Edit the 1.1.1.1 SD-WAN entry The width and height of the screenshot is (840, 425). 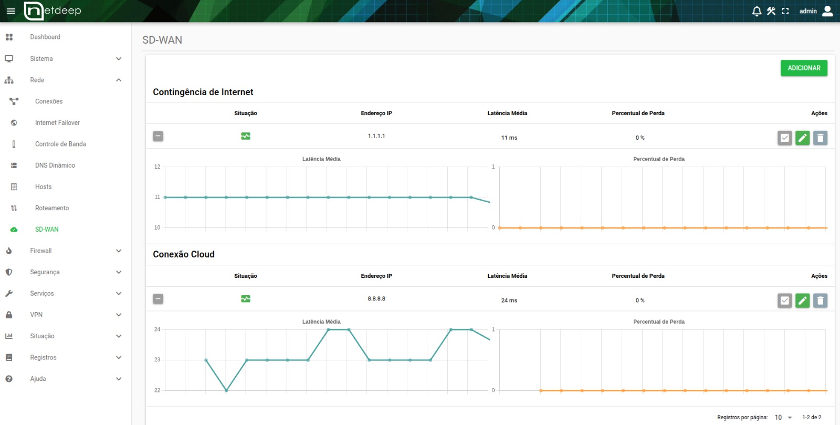pyautogui.click(x=802, y=138)
